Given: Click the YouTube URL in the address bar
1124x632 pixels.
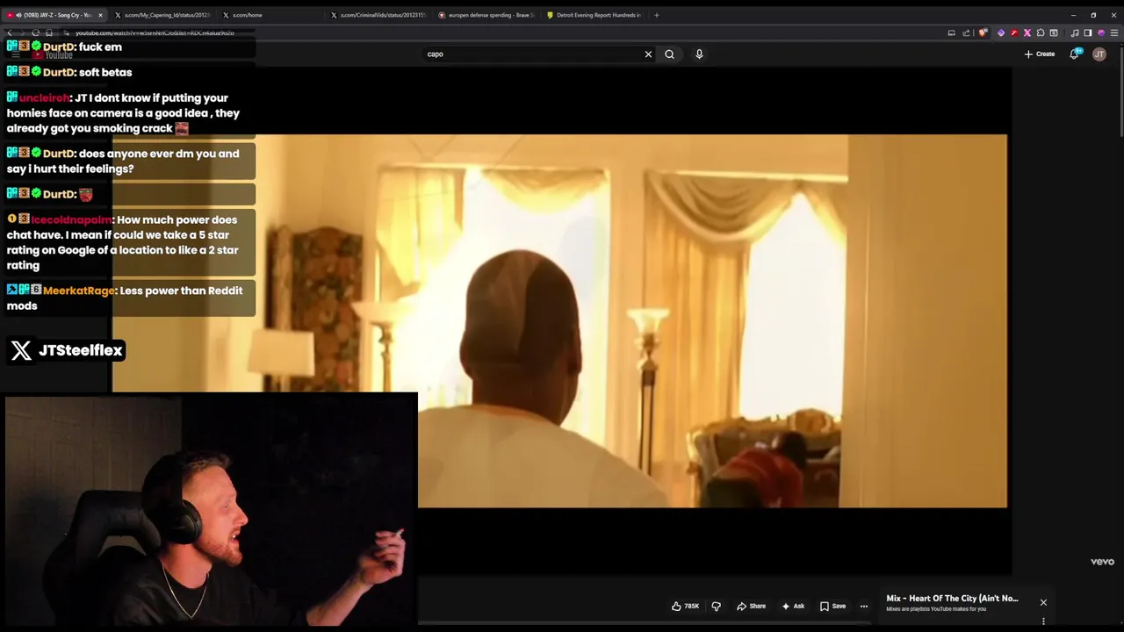Looking at the screenshot, I should (x=155, y=32).
